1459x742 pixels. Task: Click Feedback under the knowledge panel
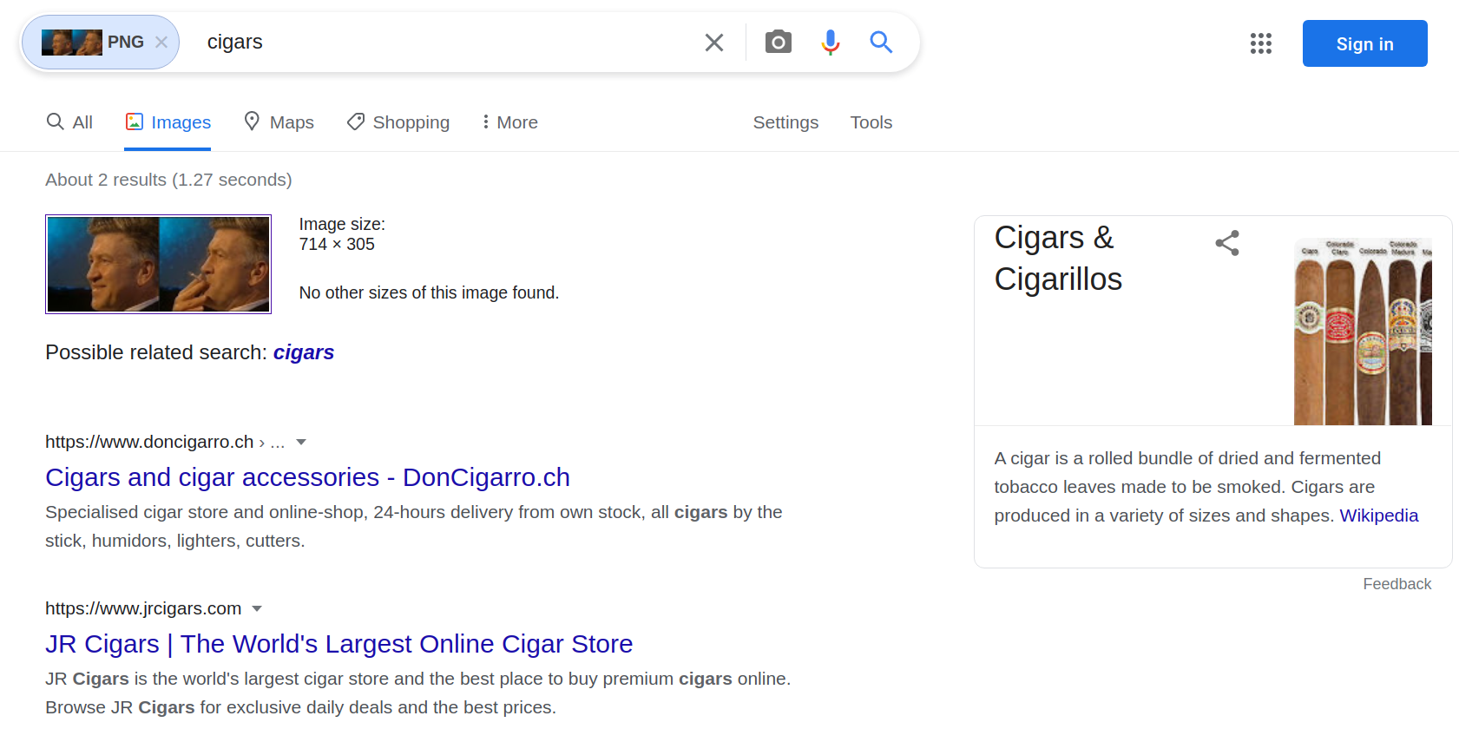pos(1397,584)
